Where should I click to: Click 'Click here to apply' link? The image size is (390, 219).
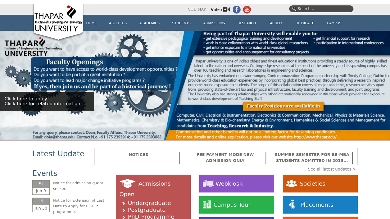(26, 99)
